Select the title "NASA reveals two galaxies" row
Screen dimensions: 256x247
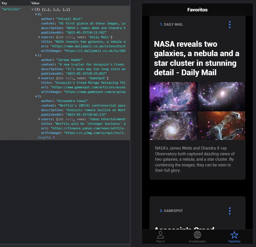83,42
